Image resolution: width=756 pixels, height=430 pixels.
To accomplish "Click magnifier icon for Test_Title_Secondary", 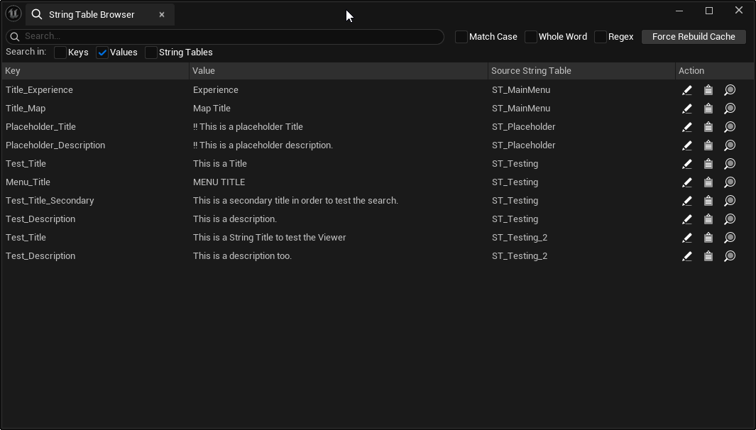I will (730, 201).
